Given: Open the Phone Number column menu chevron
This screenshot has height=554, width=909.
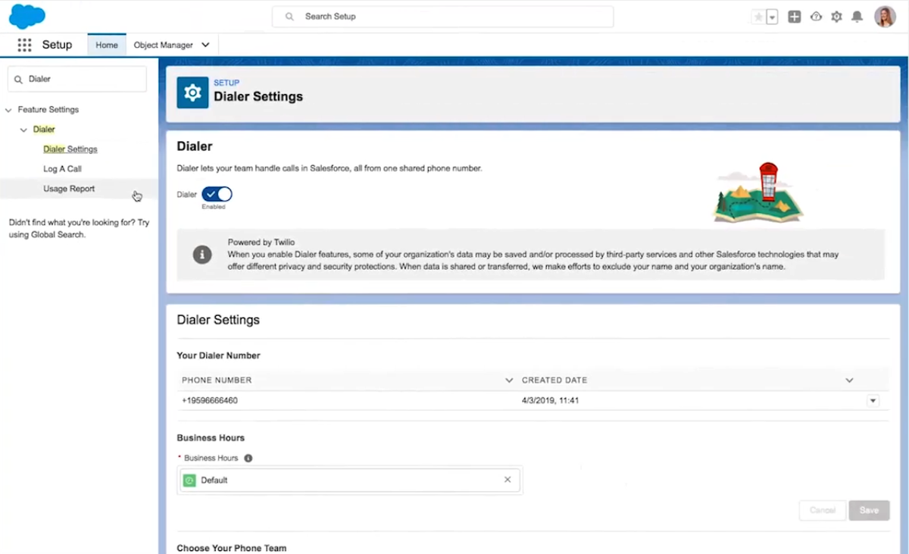Looking at the screenshot, I should click(x=509, y=380).
